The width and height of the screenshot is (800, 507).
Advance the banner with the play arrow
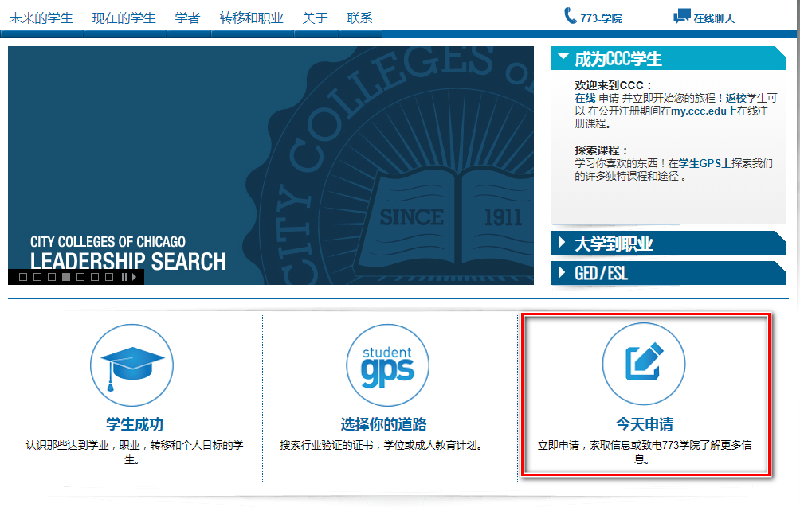pos(134,277)
